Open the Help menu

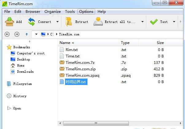[x=102, y=12]
